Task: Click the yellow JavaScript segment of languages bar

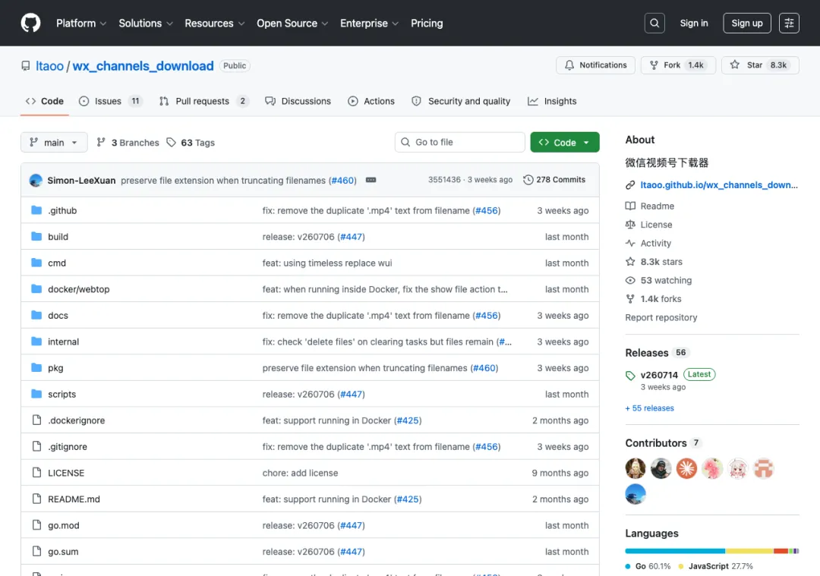Action: point(749,551)
